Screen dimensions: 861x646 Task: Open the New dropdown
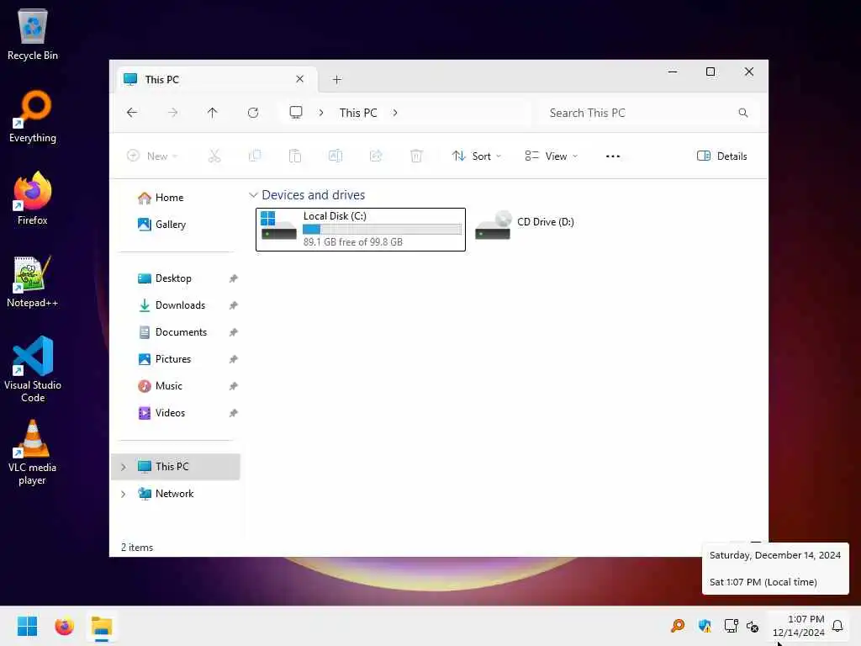pos(152,156)
